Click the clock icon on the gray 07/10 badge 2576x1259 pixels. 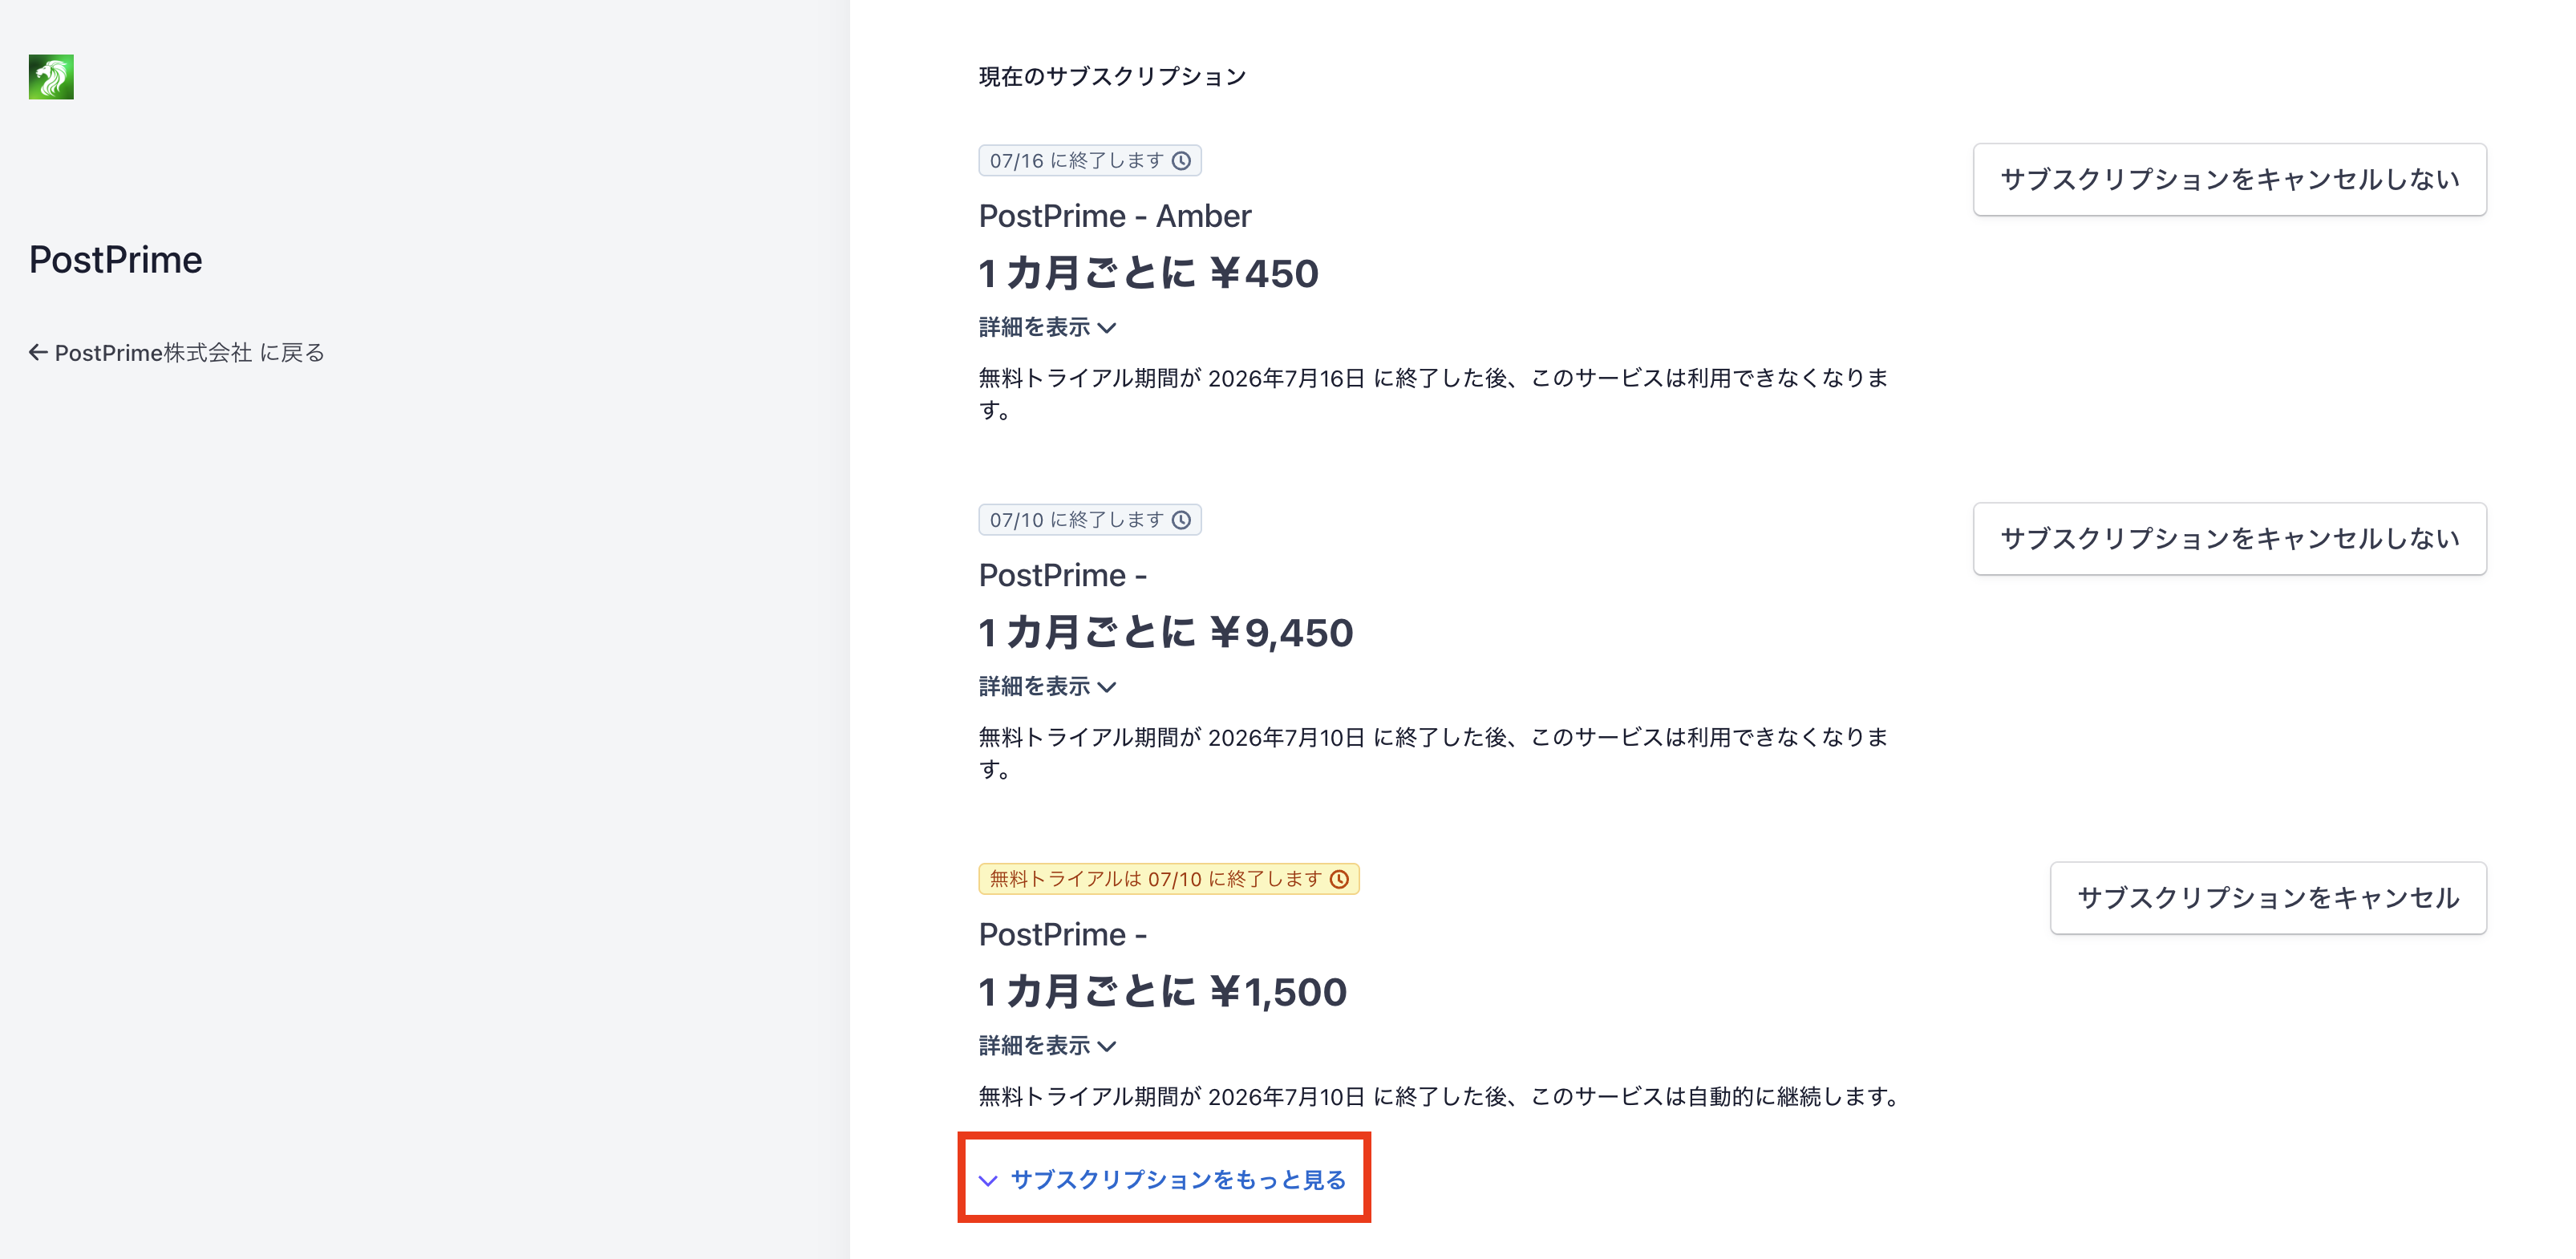[x=1181, y=520]
